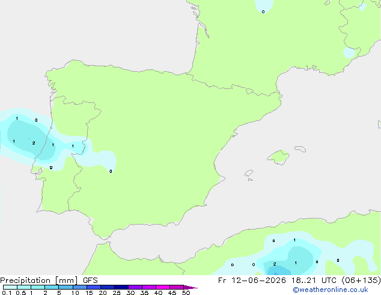Click the '25' legend label
The height and width of the screenshot is (295, 381).
(117, 293)
